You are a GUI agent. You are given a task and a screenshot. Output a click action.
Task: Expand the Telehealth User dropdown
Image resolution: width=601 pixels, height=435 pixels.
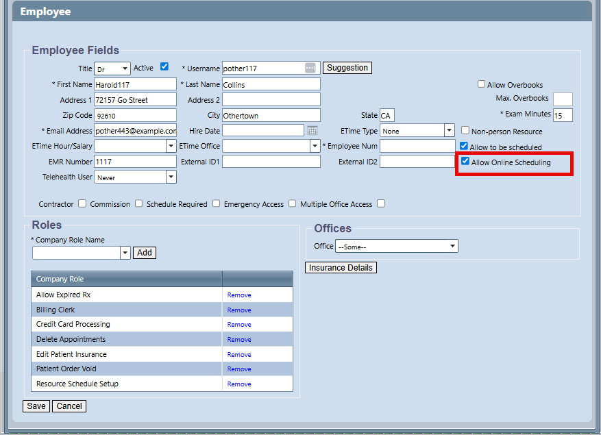(x=136, y=177)
